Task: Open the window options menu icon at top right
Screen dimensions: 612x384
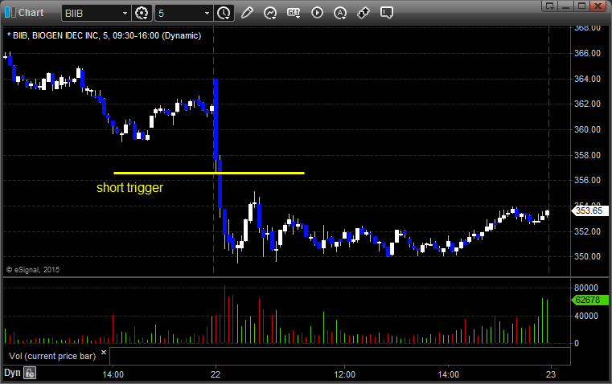Action: (x=549, y=6)
